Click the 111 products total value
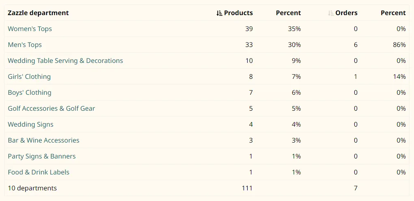The width and height of the screenshot is (414, 201). pyautogui.click(x=247, y=188)
